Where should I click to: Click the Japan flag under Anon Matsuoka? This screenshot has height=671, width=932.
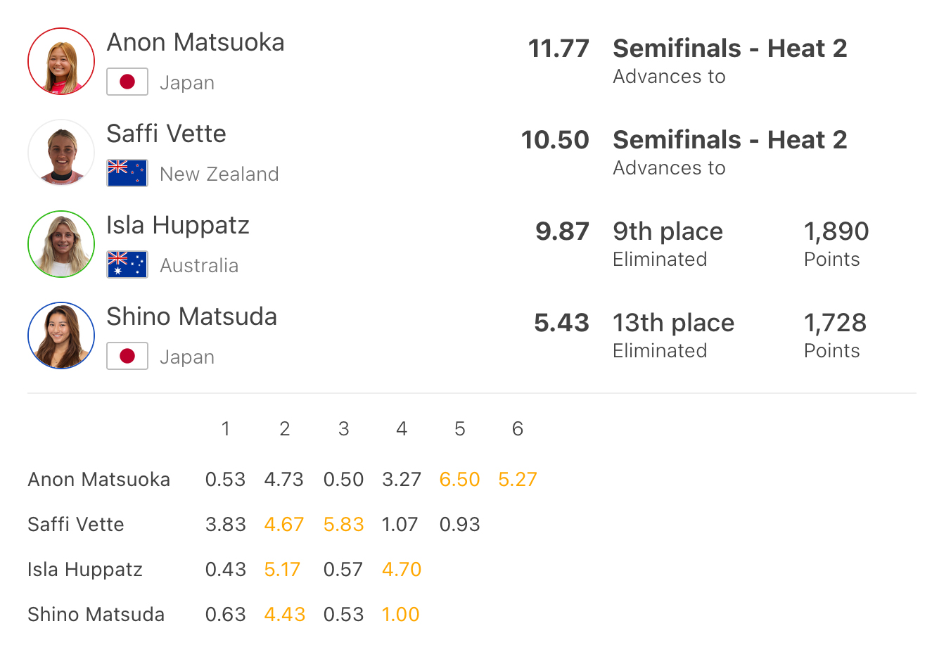pos(127,82)
